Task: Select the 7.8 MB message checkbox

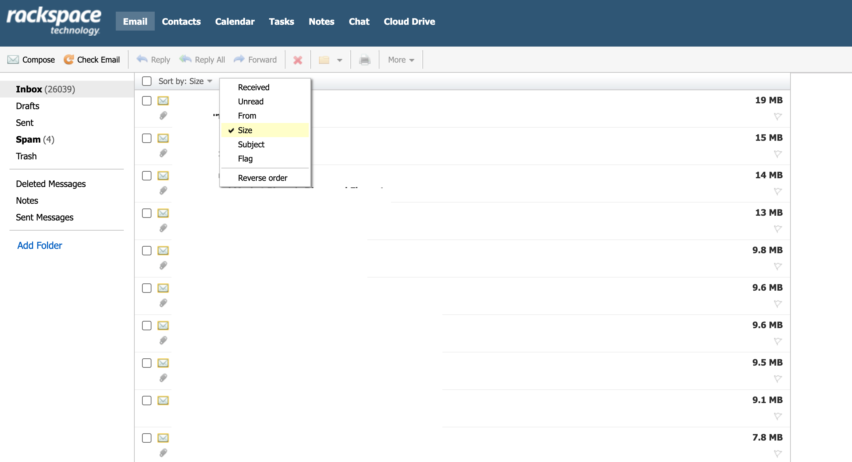Action: coord(147,438)
